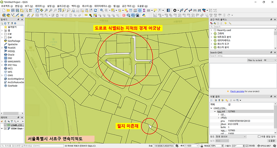Screen dimensions: 277x148
Task: Click the Browser panel filter icon
Action: pyautogui.click(x=8, y=23)
